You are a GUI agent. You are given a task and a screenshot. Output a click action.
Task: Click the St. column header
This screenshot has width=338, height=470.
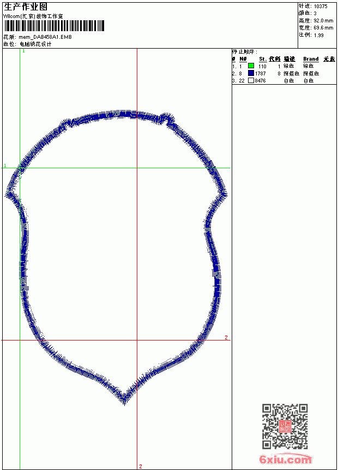coord(263,59)
